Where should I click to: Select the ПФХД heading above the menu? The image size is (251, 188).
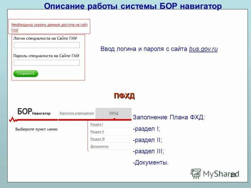(x=125, y=96)
